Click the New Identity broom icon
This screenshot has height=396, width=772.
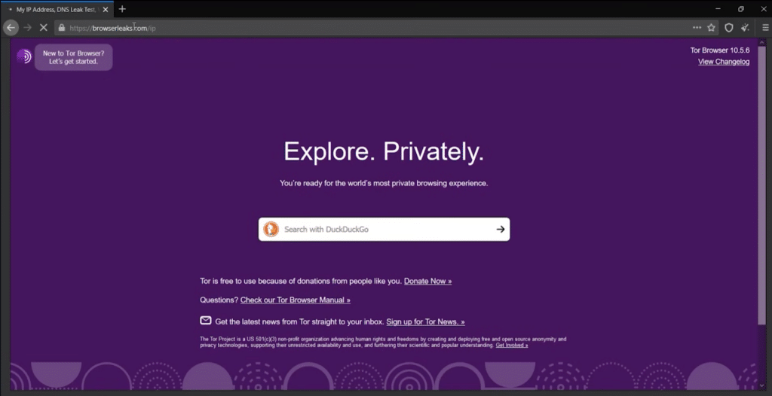pyautogui.click(x=746, y=28)
